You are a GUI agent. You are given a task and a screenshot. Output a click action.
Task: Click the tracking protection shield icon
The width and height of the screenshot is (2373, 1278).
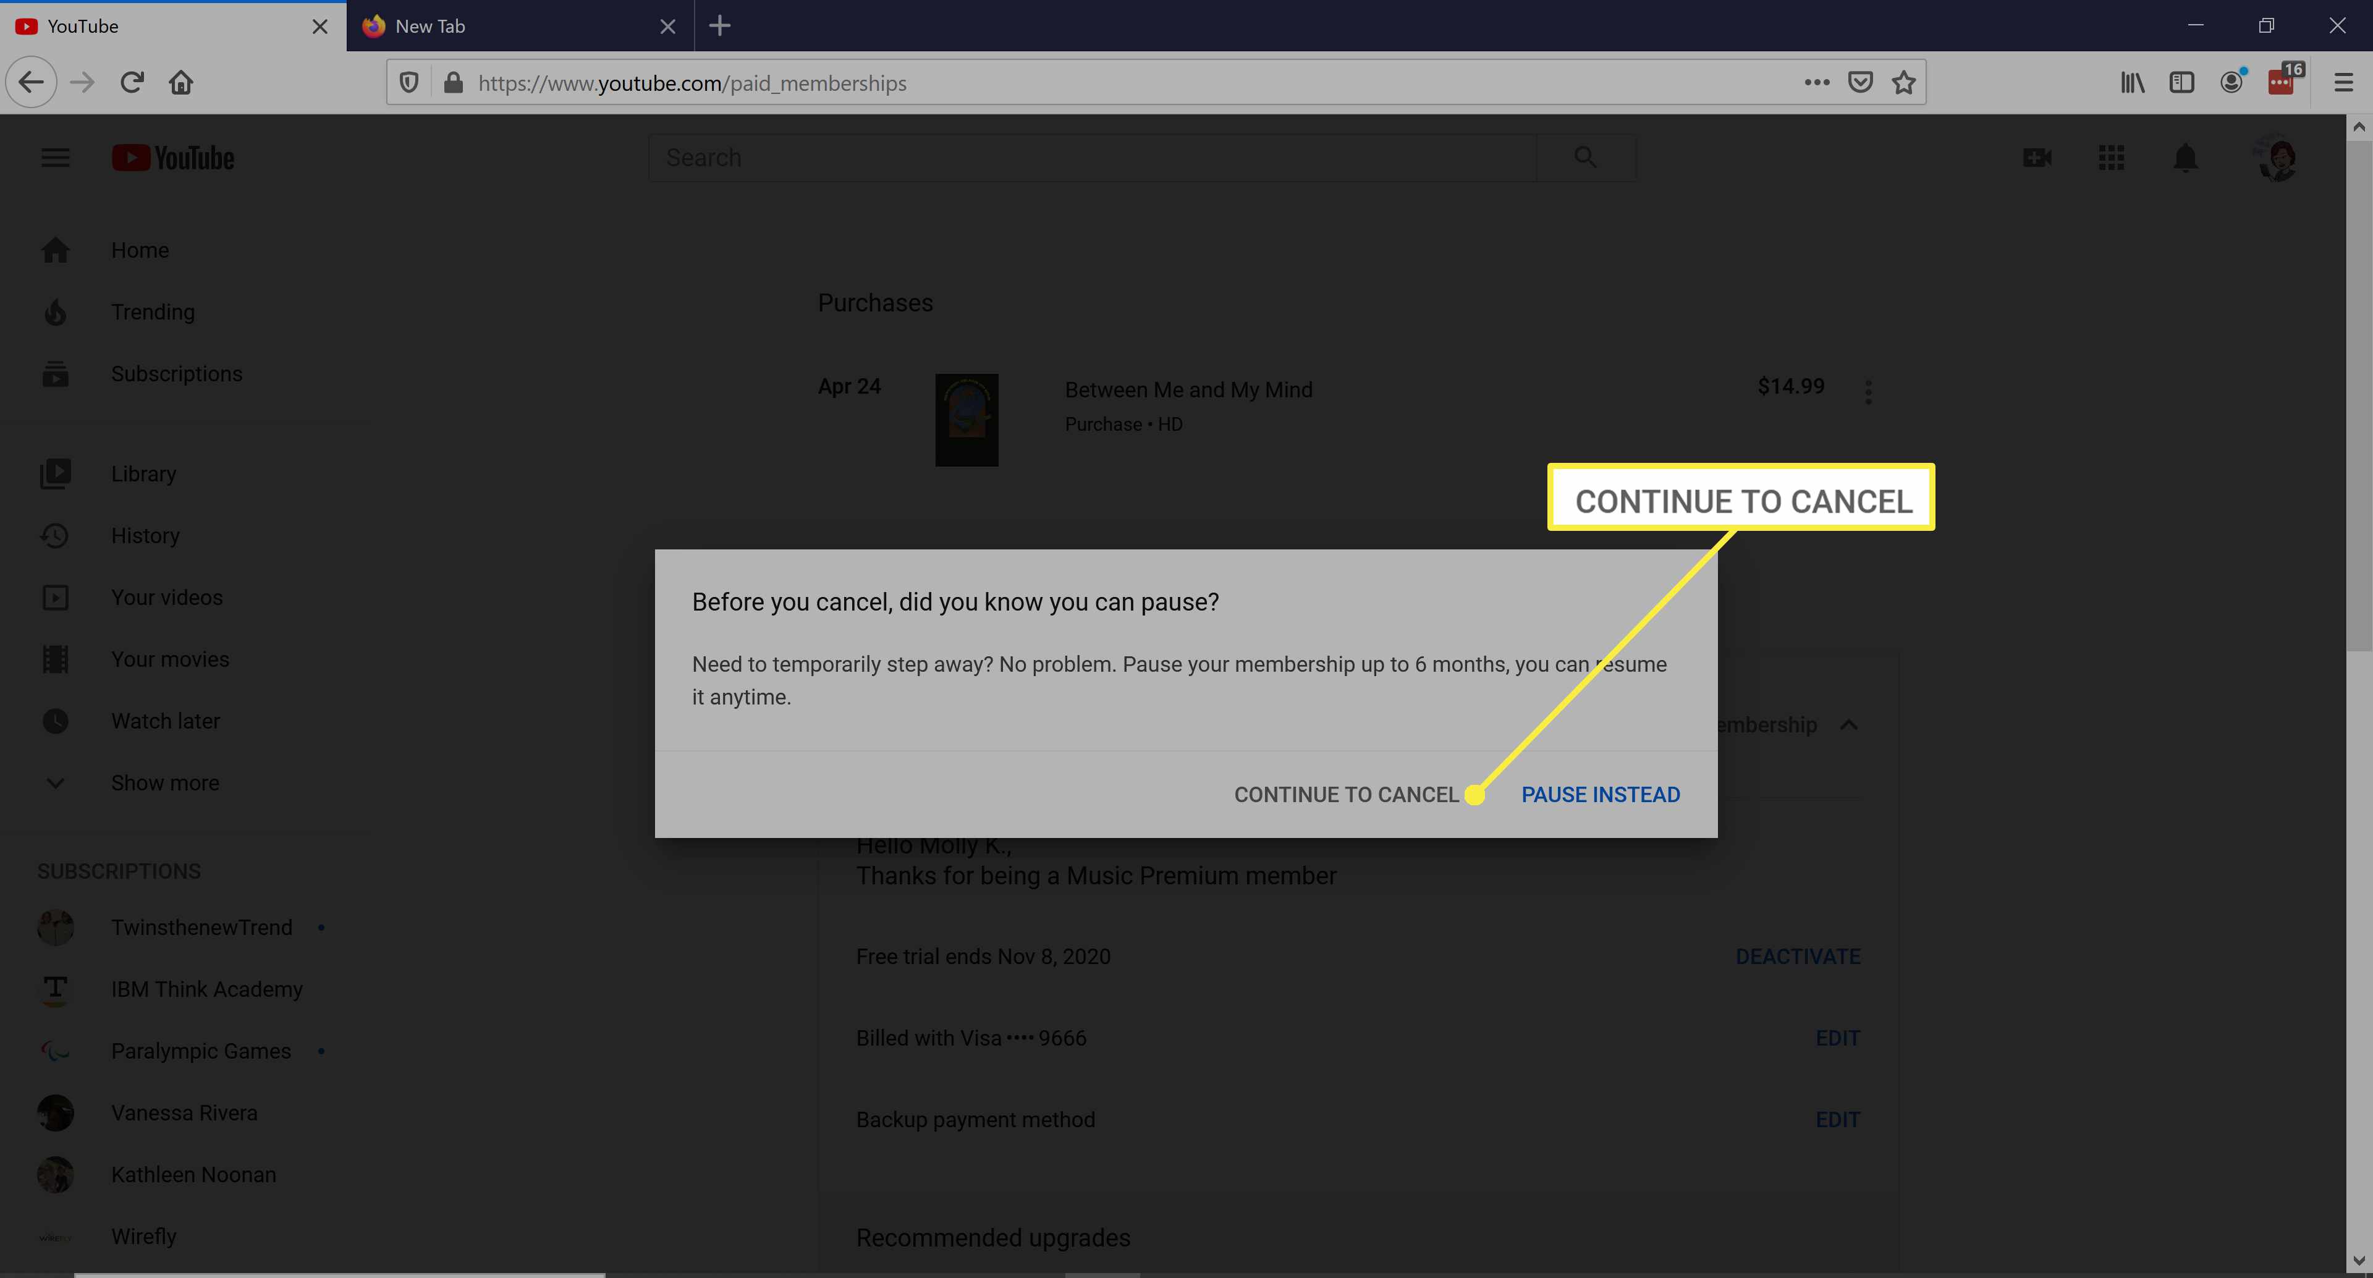409,83
